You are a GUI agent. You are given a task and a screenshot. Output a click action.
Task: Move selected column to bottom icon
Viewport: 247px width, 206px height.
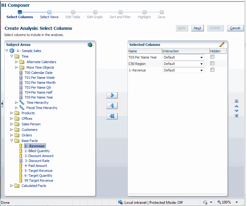pos(236,116)
